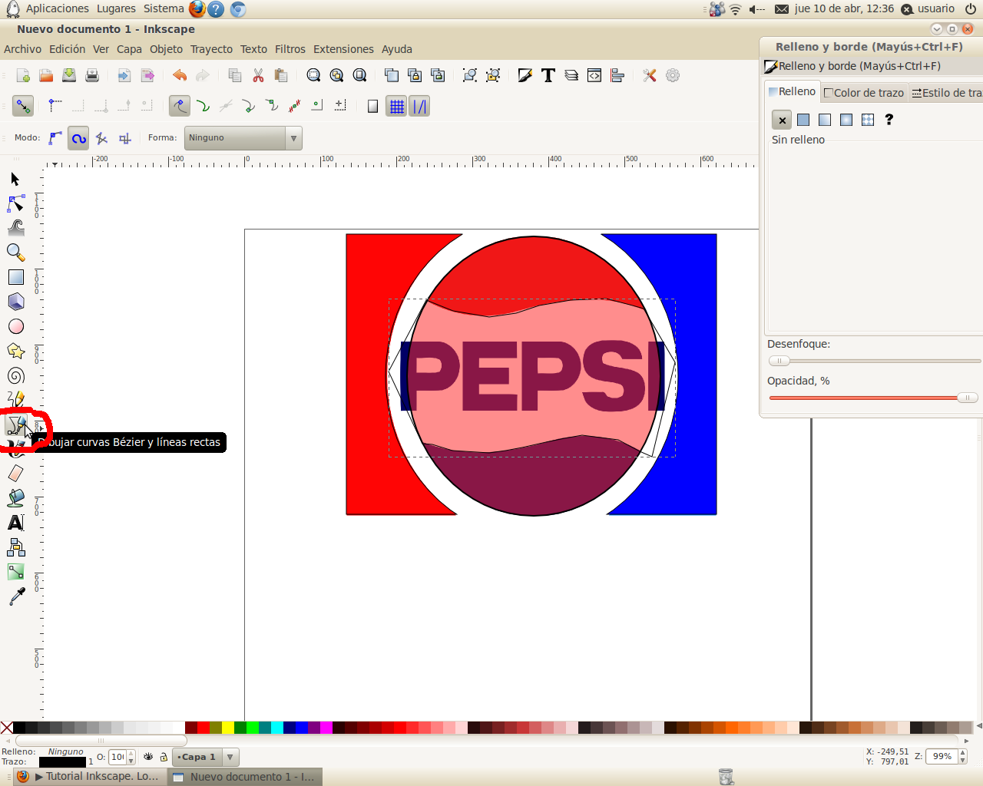The height and width of the screenshot is (786, 983).
Task: Select the color Dropper tool
Action: click(15, 596)
